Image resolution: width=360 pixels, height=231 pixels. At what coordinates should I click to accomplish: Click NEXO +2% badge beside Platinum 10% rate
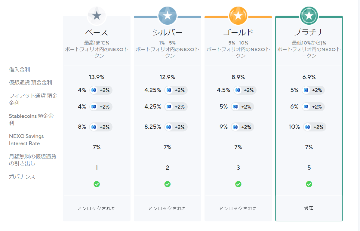click(x=315, y=127)
